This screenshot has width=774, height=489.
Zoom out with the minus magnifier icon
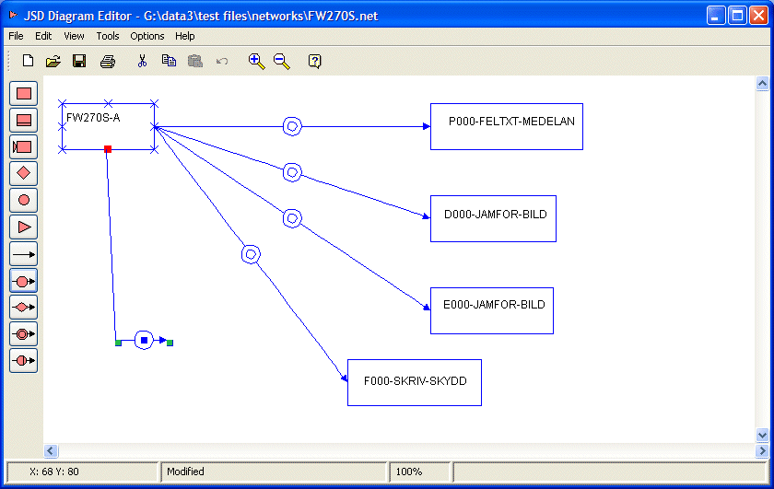282,62
